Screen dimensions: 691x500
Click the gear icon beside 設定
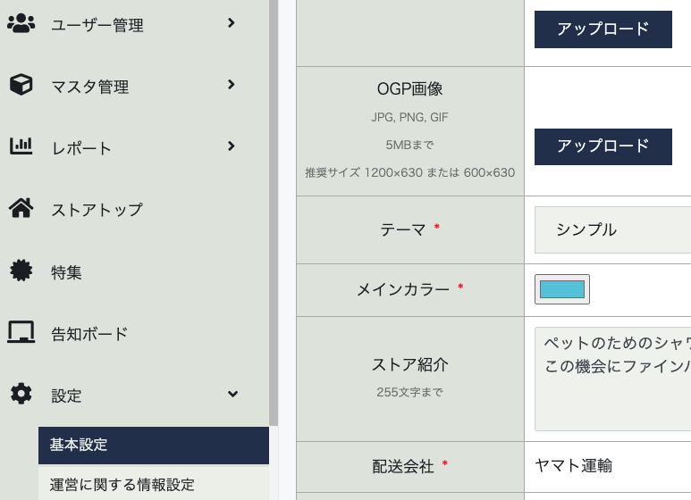[21, 394]
